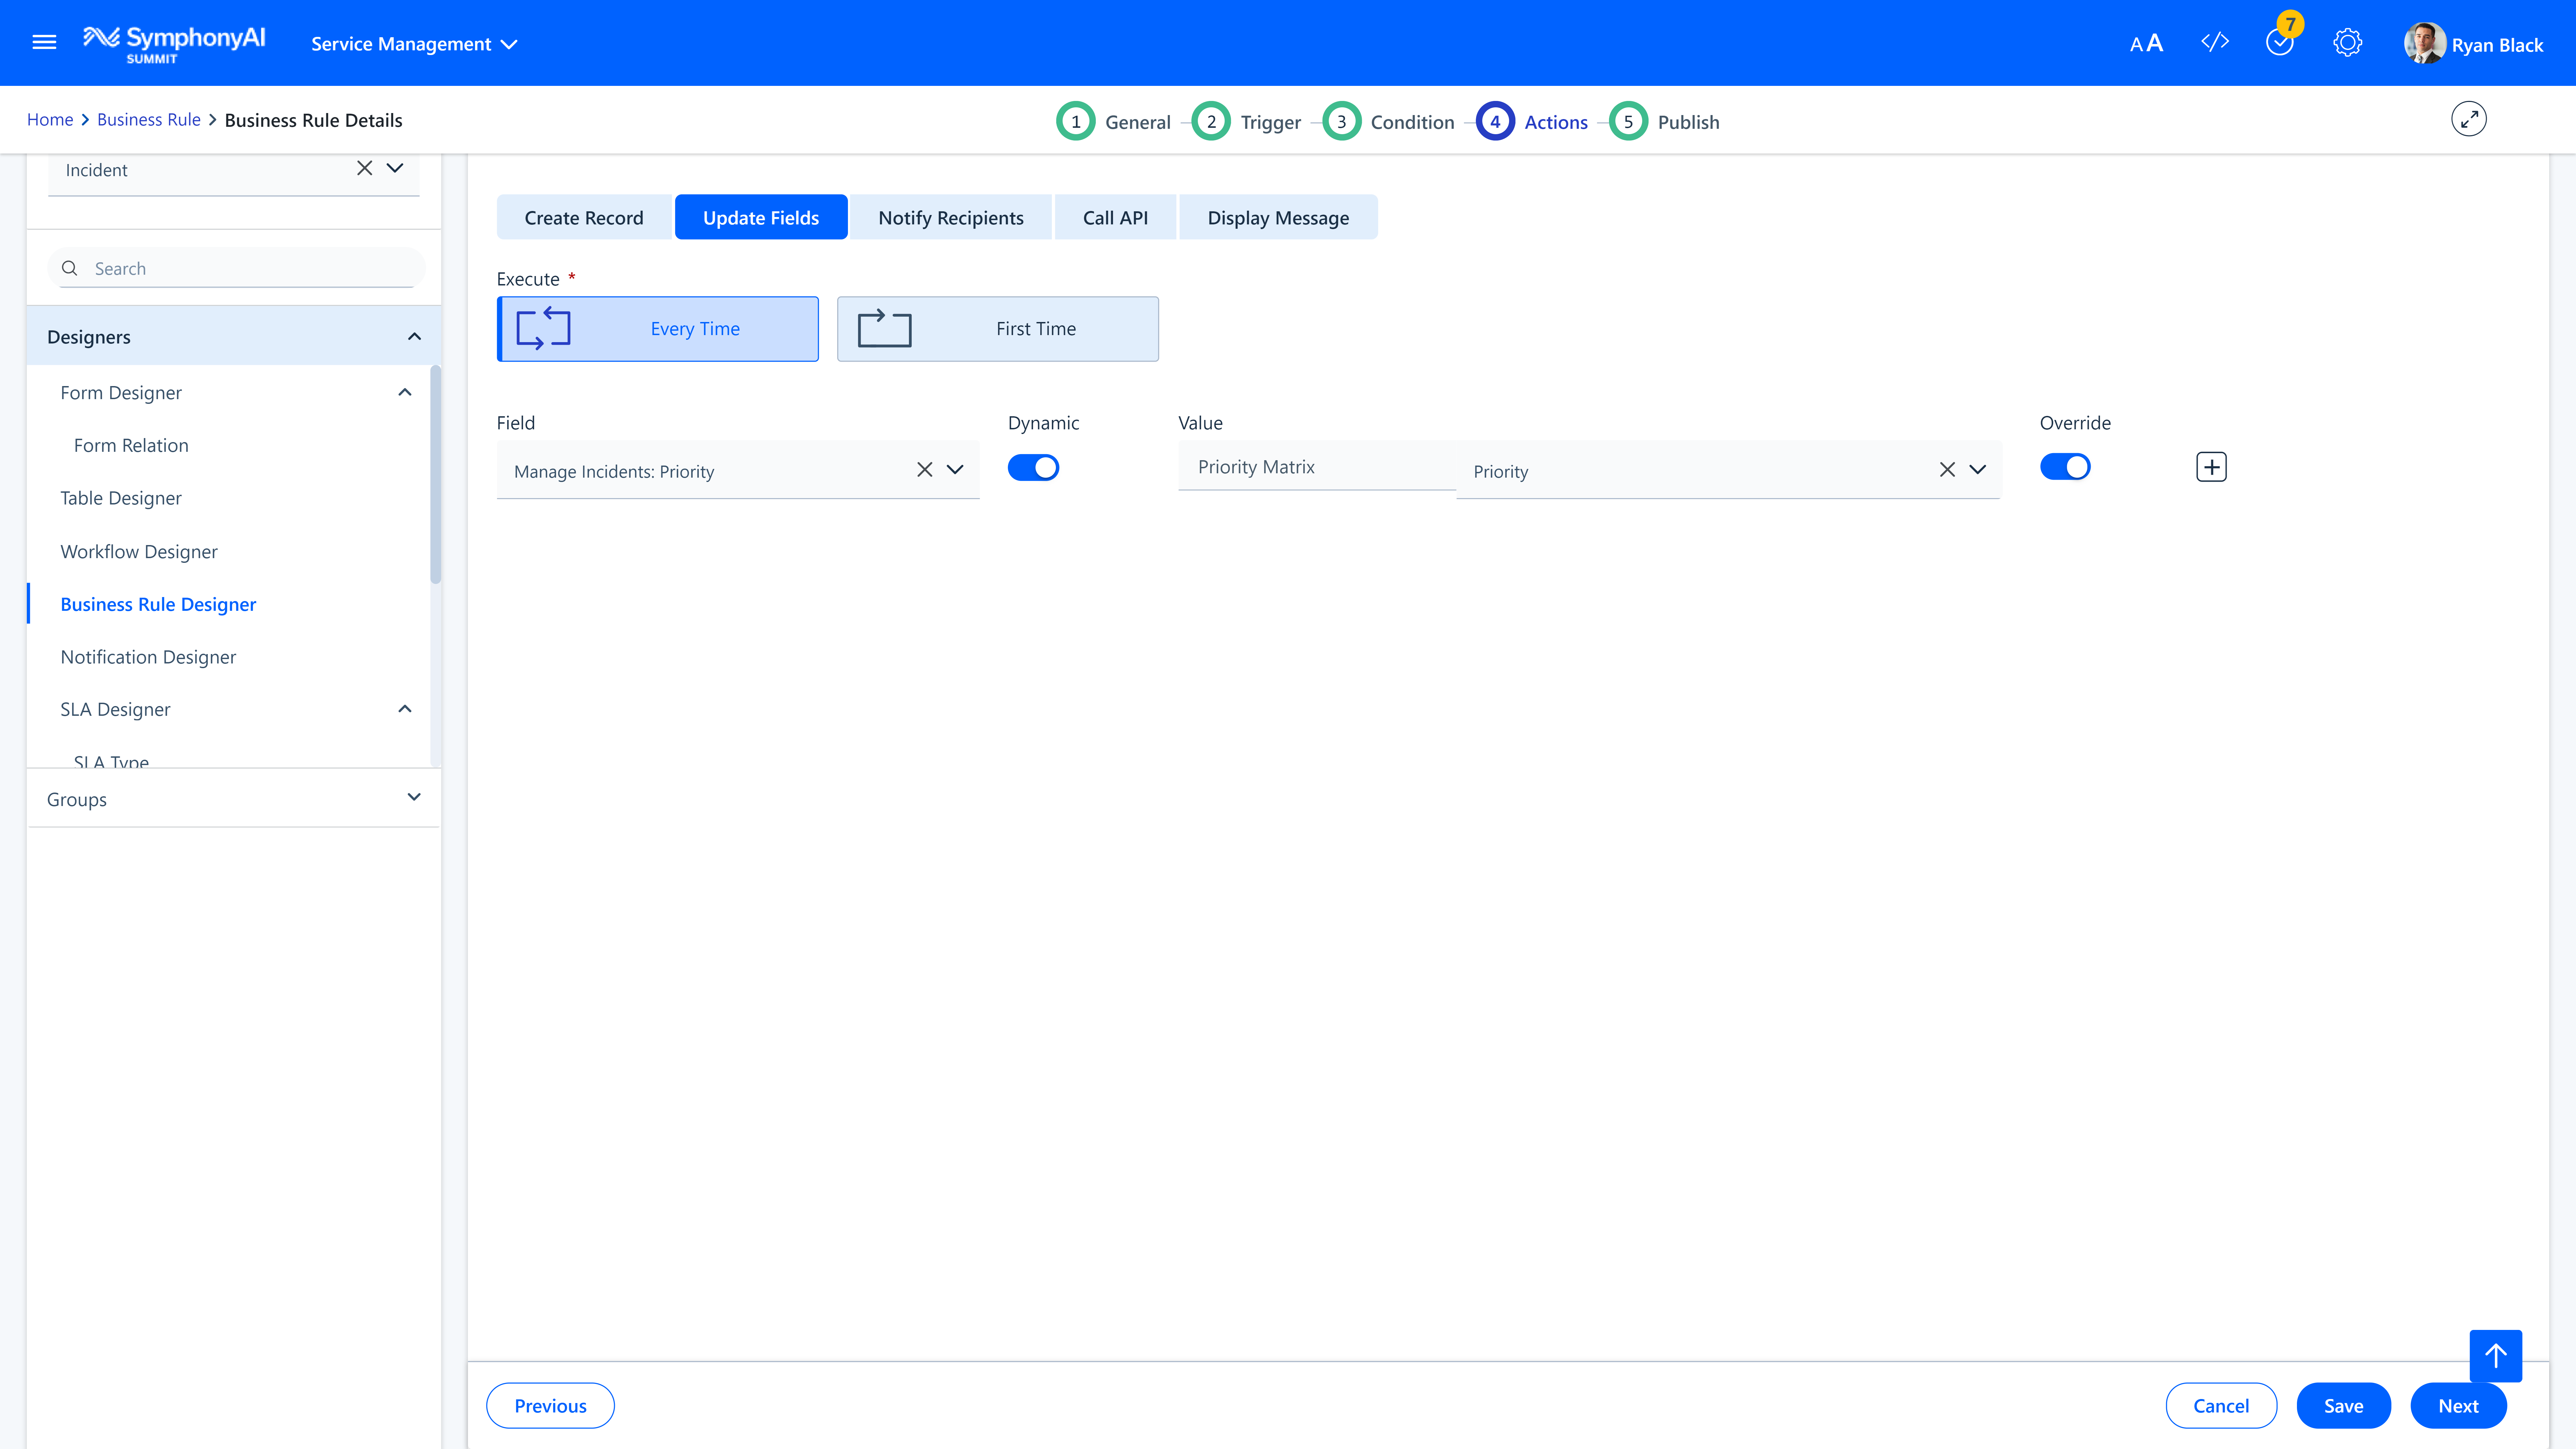Open the hamburger navigation menu
2576x1449 pixels.
click(44, 42)
